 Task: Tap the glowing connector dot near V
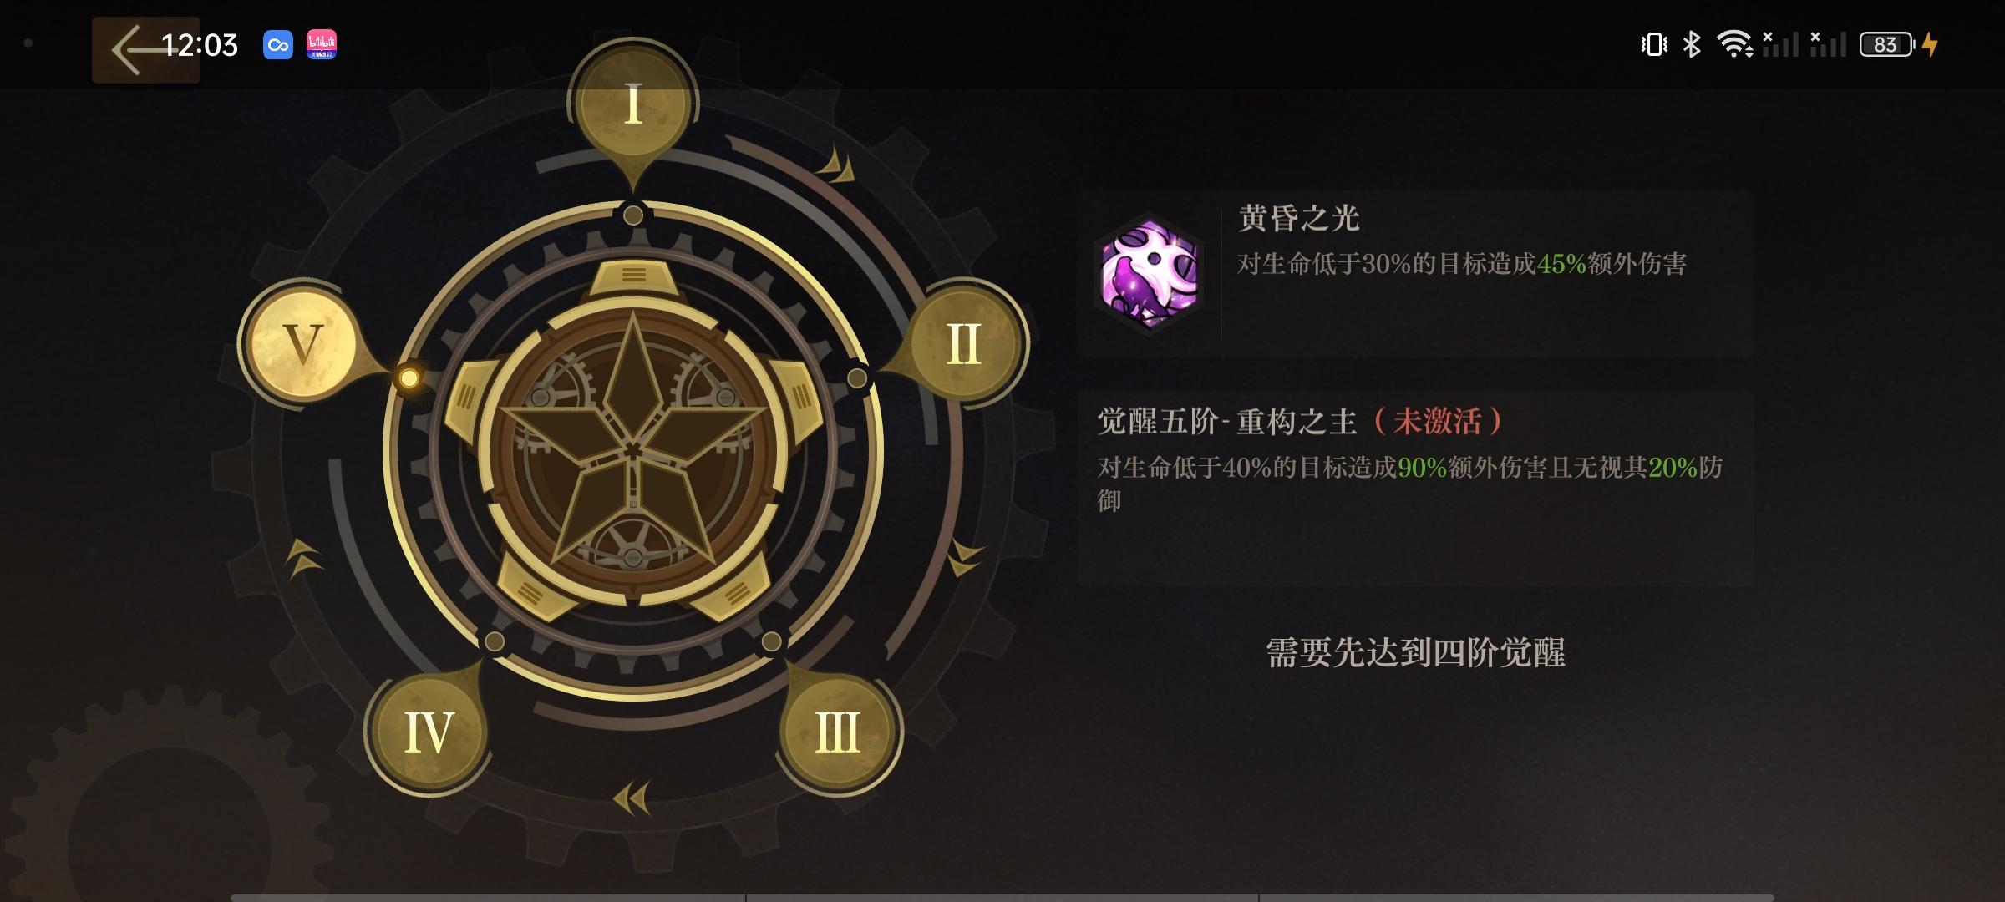coord(409,378)
